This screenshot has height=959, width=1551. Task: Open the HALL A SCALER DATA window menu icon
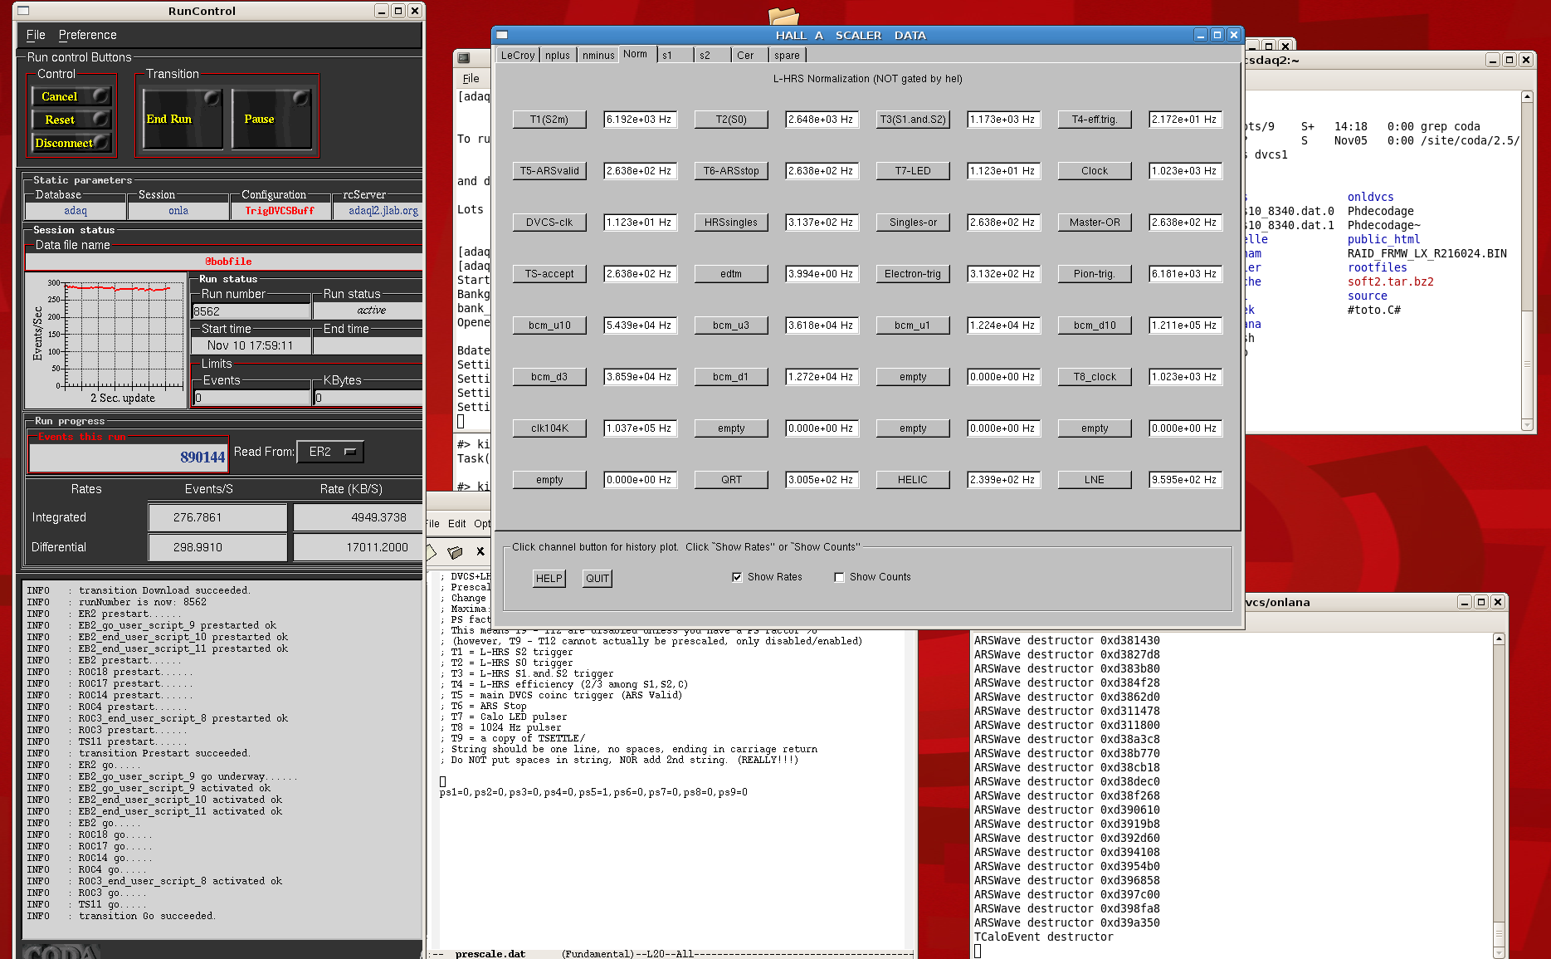click(502, 35)
